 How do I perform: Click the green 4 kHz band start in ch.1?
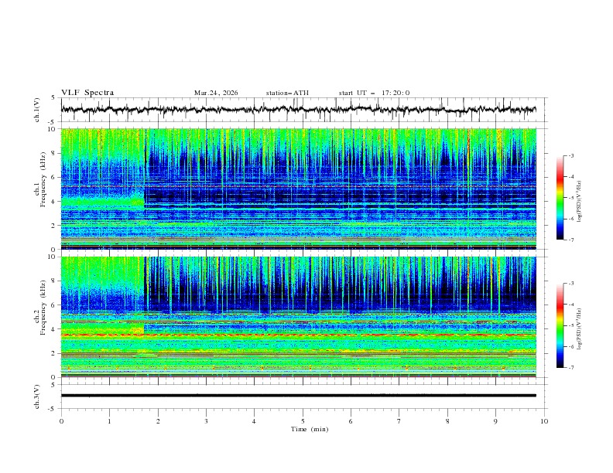(x=103, y=202)
